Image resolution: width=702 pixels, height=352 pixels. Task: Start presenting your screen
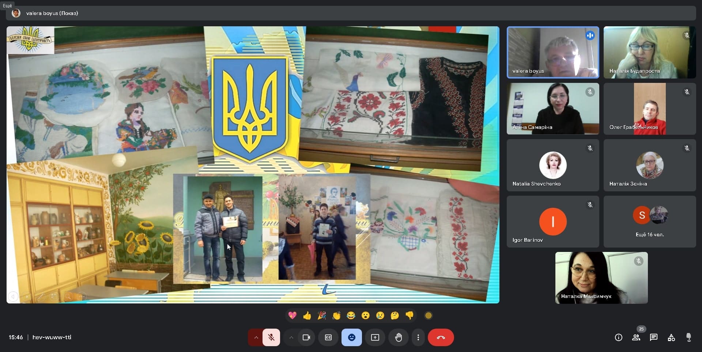tap(375, 337)
